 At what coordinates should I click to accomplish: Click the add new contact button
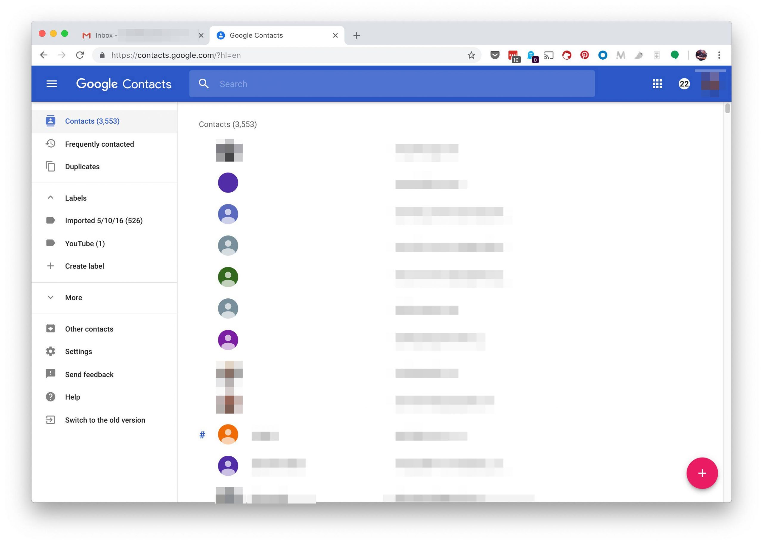(701, 473)
